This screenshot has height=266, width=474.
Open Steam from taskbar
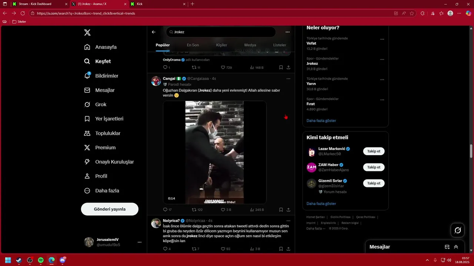[x=19, y=260]
